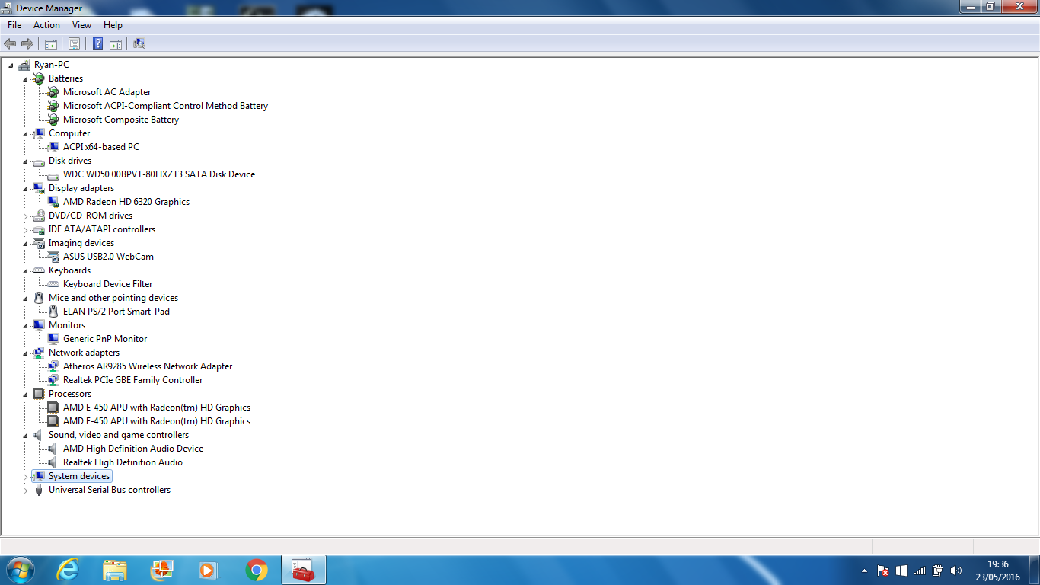This screenshot has width=1040, height=585.
Task: Click Scan for hardware changes icon
Action: click(x=139, y=43)
